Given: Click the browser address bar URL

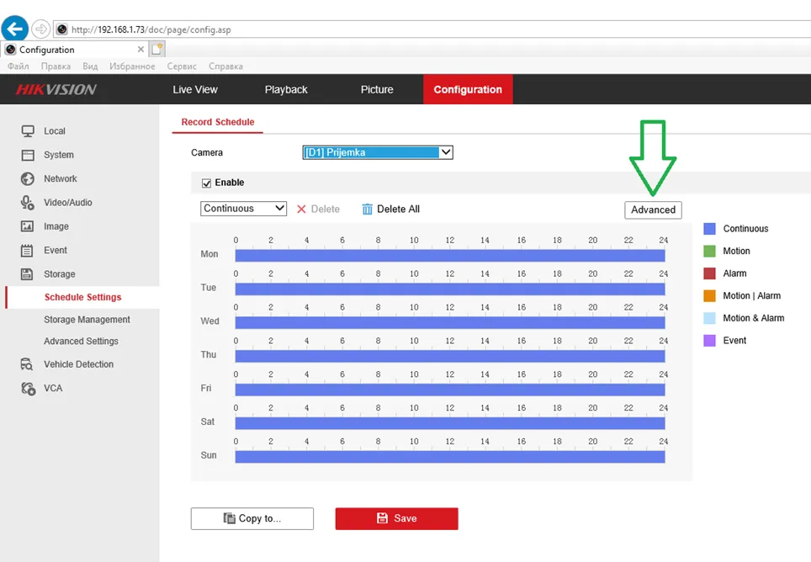Looking at the screenshot, I should click(x=151, y=29).
